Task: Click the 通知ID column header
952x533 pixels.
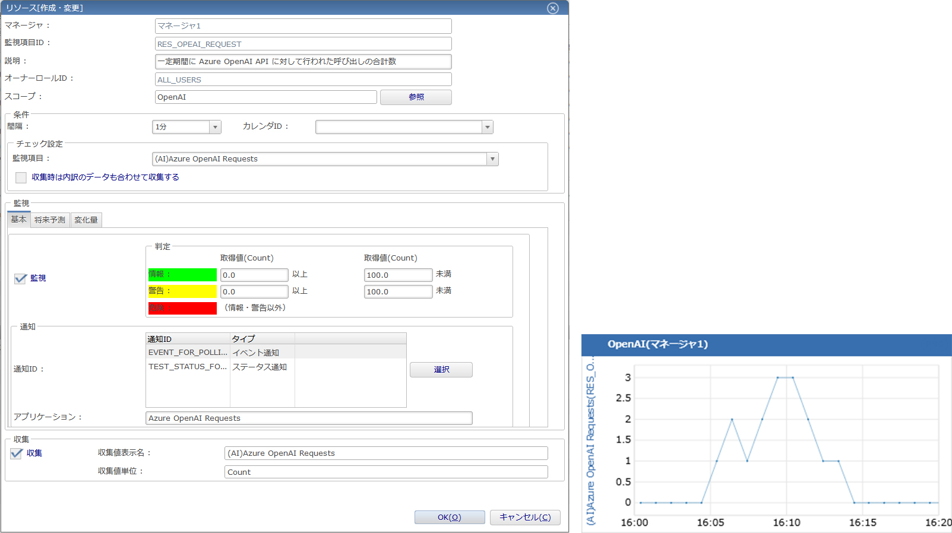Action: pos(188,339)
